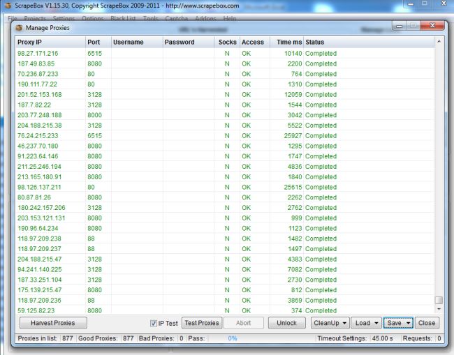This screenshot has height=355, width=454.
Task: Click the Close button beside Save
Action: (x=427, y=323)
